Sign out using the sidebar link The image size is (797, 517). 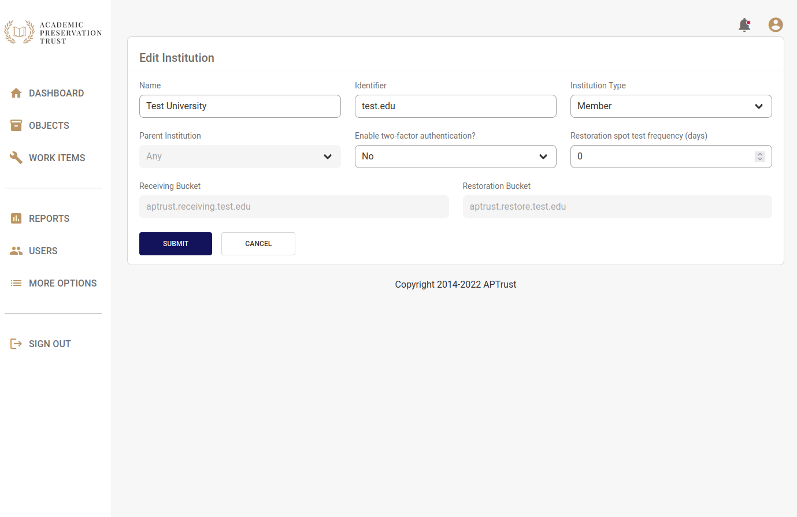point(50,344)
